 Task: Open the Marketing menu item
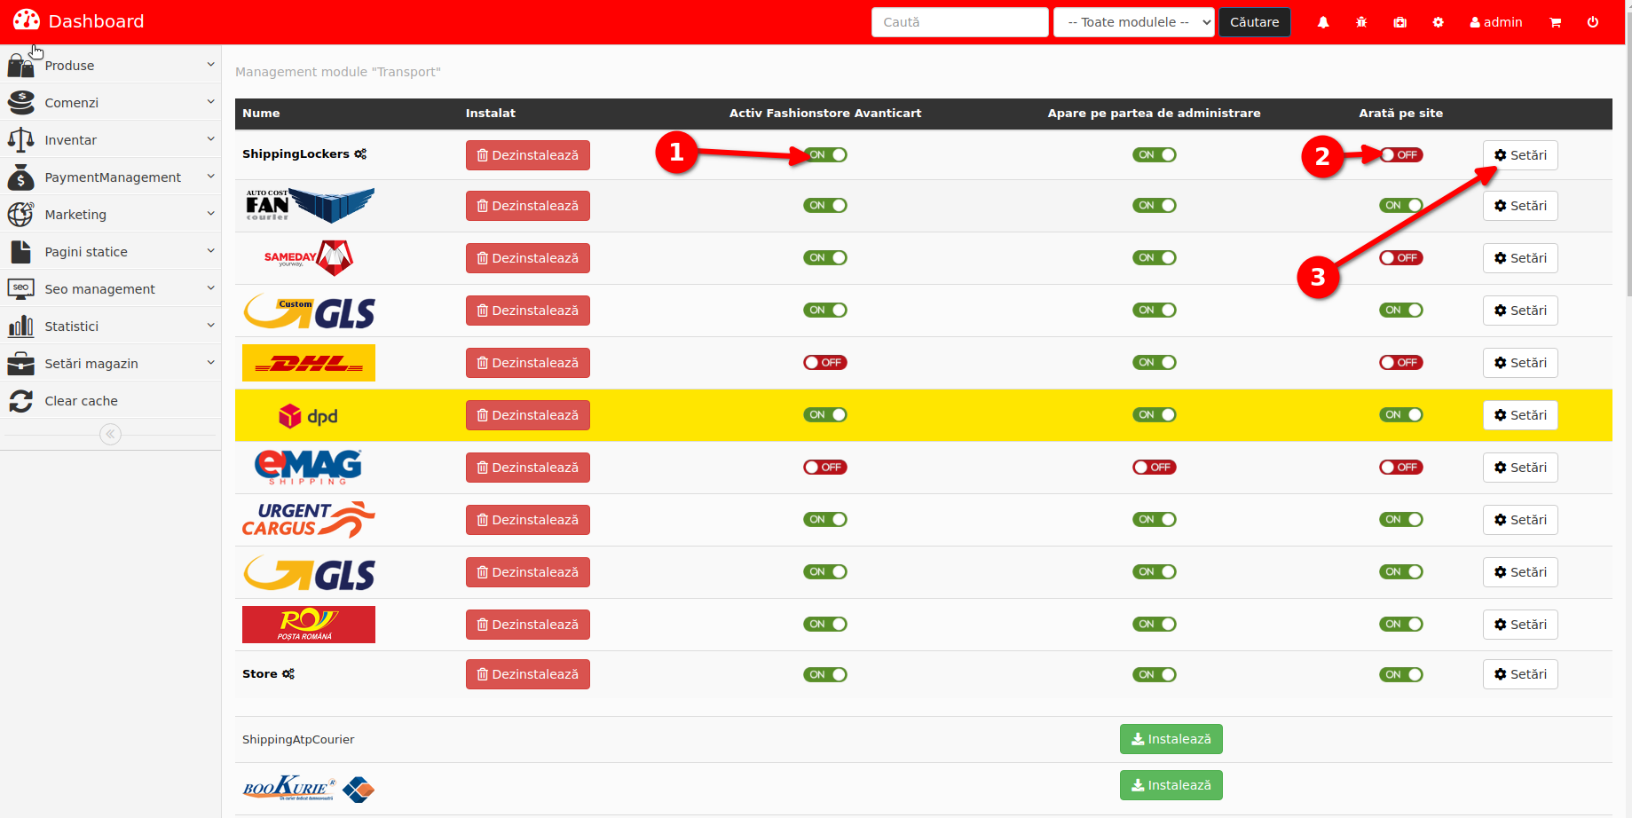coord(110,214)
